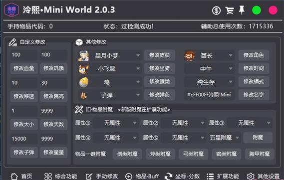Click the 修改跳高 button
Screen dimensions: 284x180
tap(53, 96)
